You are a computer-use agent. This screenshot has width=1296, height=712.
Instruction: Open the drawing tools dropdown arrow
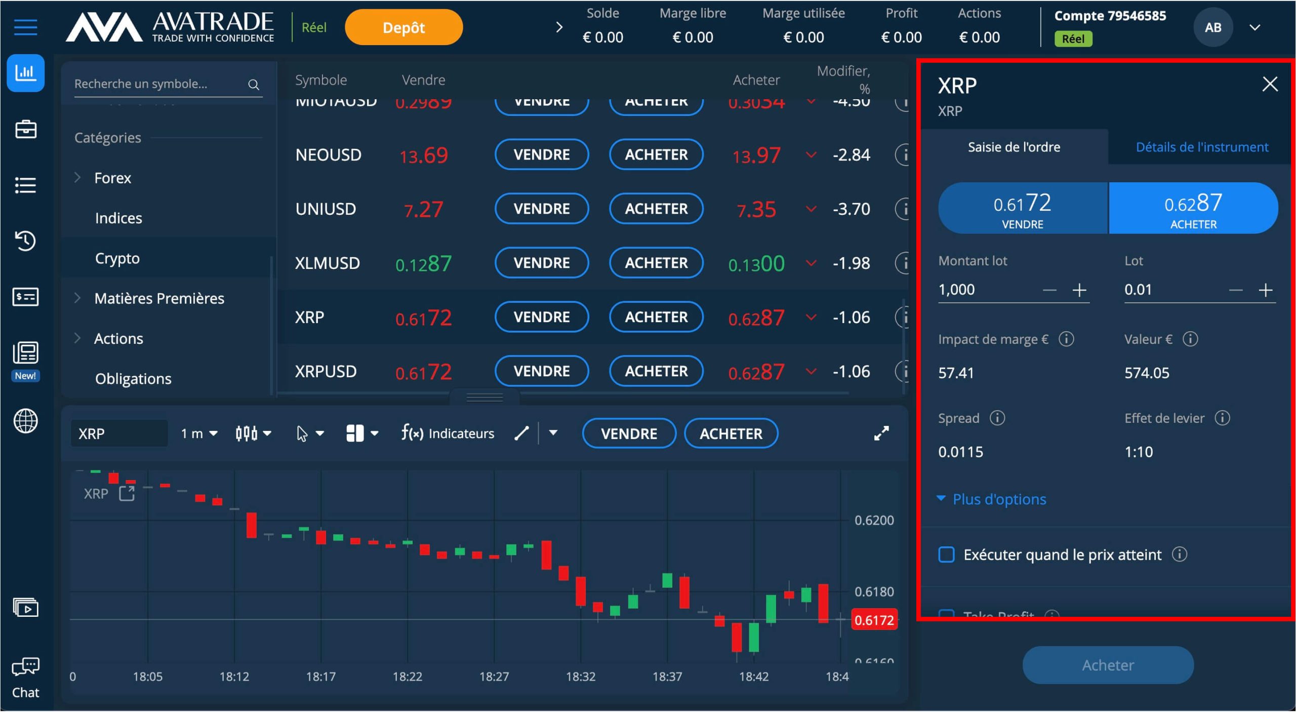(553, 433)
